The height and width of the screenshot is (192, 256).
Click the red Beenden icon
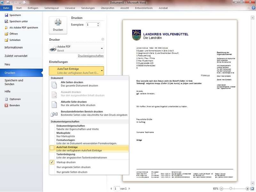(x=6, y=105)
